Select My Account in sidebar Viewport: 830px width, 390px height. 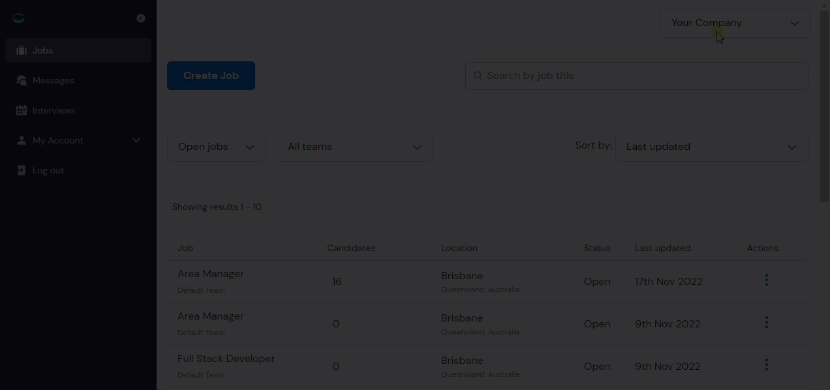point(78,140)
